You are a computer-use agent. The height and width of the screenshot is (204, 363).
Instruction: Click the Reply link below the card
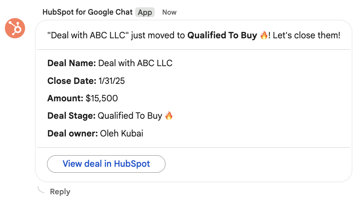(x=60, y=191)
